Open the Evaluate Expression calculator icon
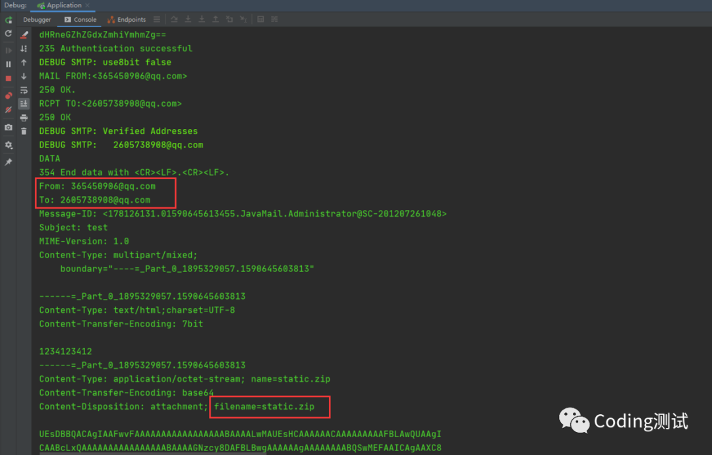The width and height of the screenshot is (712, 455). (x=260, y=19)
